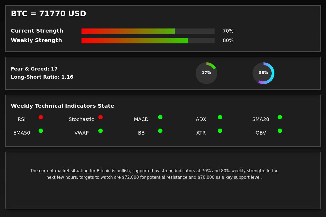Click the OBV indicator dot

point(280,131)
